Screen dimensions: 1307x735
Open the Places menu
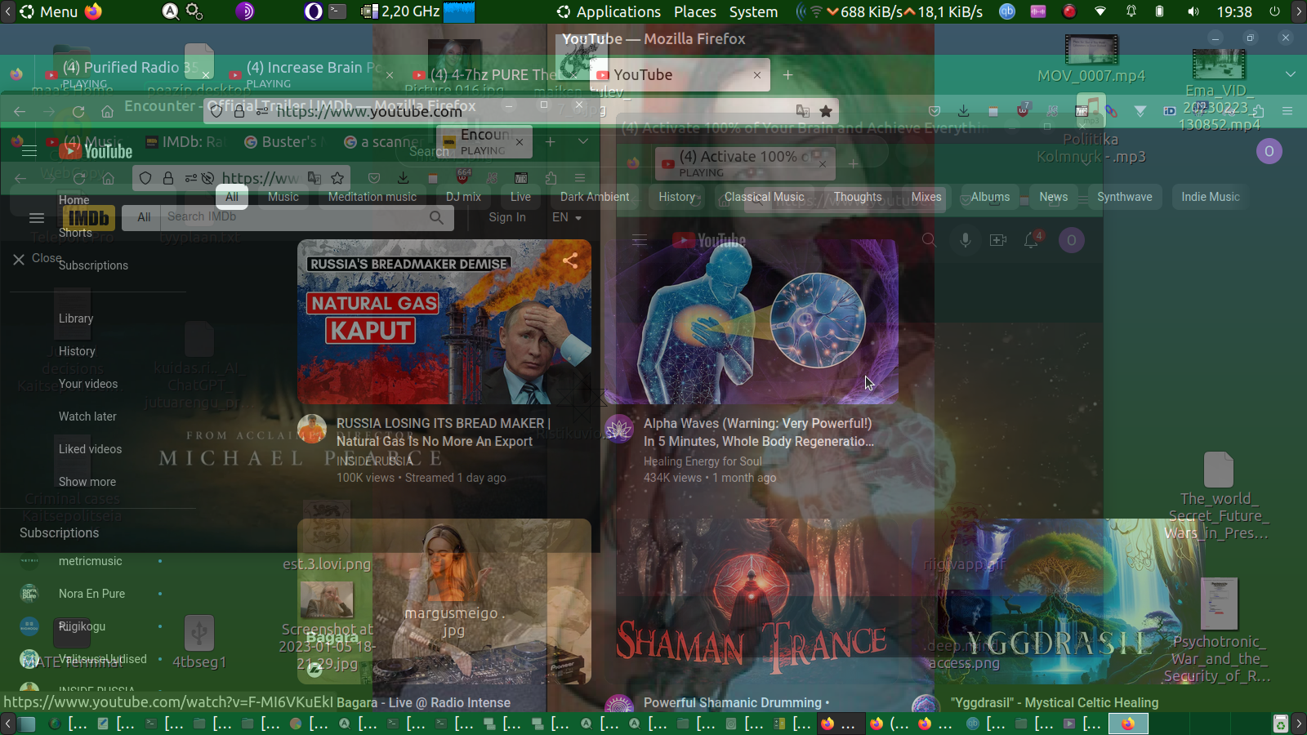coord(695,11)
